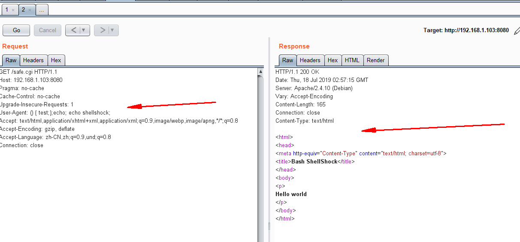520x242 pixels.
Task: Click the Response section heading
Action: click(294, 46)
